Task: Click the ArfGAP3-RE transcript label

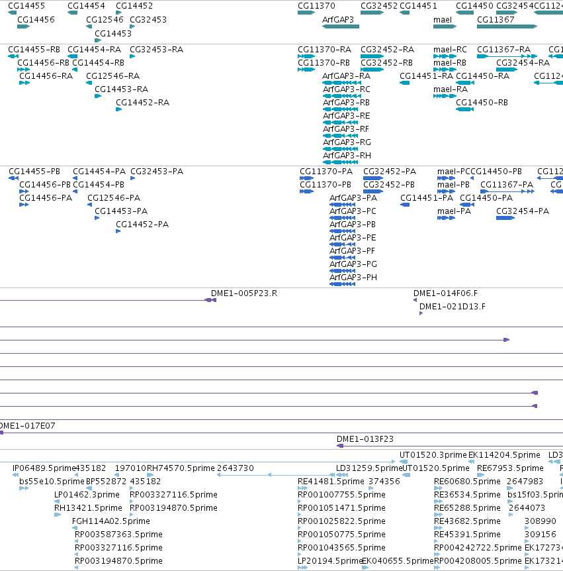Action: pyautogui.click(x=347, y=116)
